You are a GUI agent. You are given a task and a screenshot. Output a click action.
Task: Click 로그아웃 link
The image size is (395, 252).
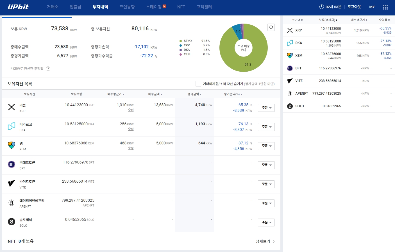[x=354, y=7]
